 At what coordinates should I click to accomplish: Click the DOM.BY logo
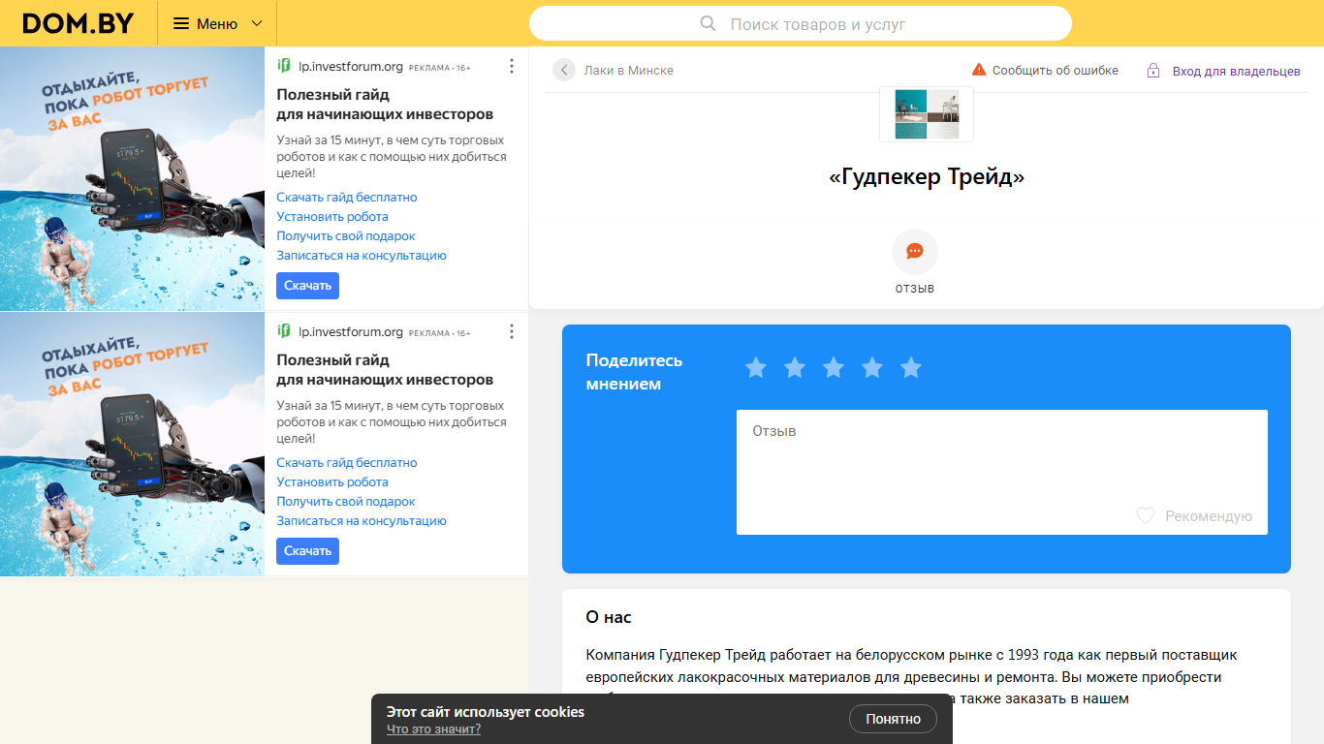click(x=78, y=23)
